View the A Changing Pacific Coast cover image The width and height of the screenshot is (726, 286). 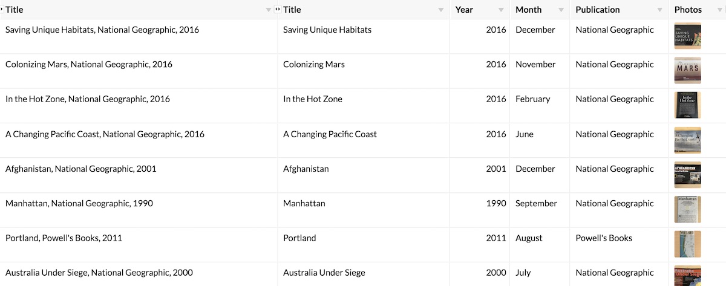[x=687, y=140]
